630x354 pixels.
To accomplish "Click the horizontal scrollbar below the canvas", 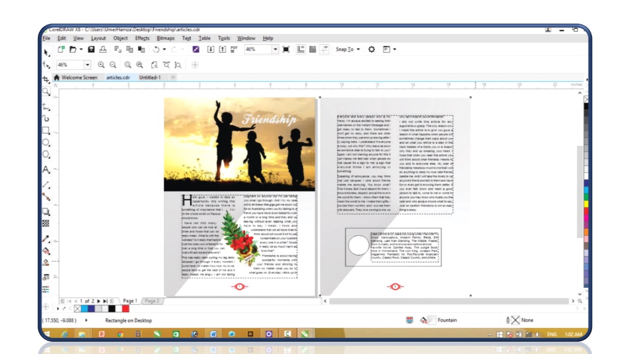I will [449, 300].
